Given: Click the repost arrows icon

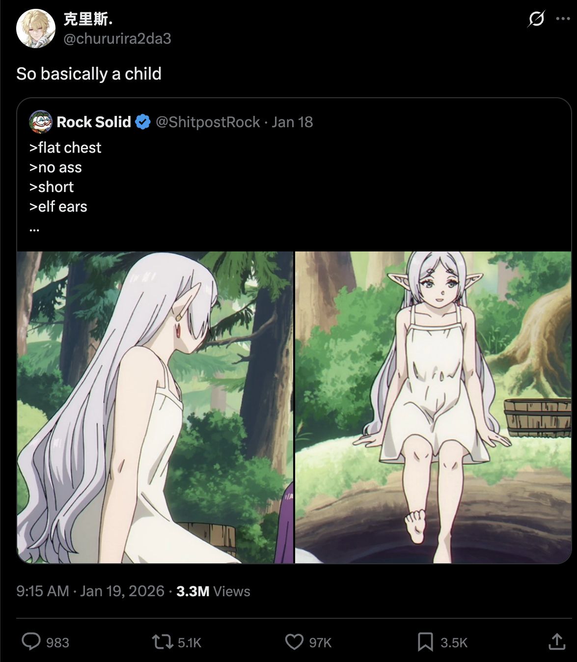Looking at the screenshot, I should tap(162, 642).
